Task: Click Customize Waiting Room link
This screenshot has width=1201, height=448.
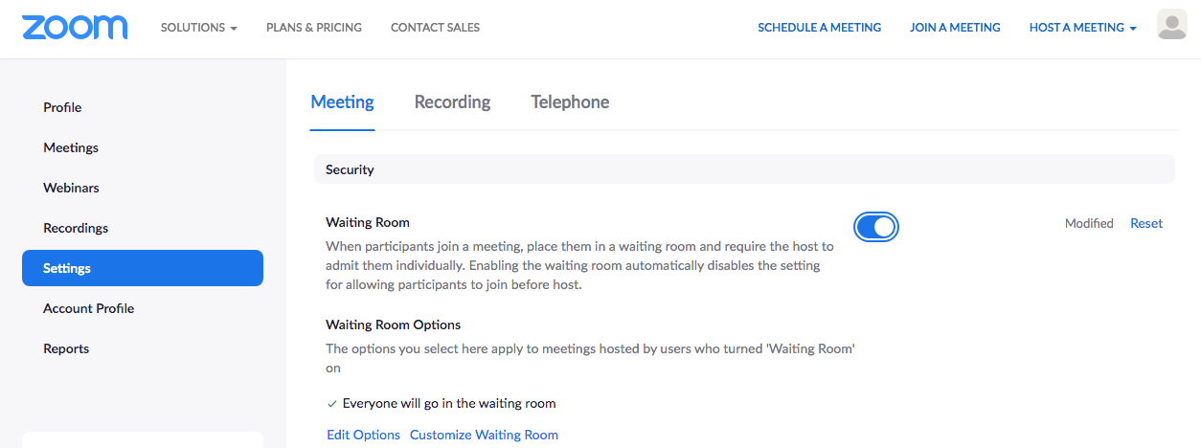Action: 484,435
